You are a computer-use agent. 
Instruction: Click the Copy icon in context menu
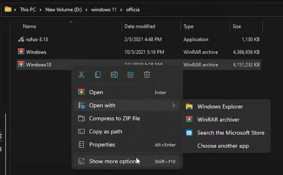tap(98, 75)
